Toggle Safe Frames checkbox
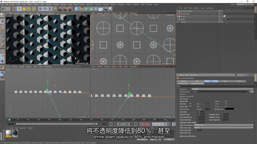Viewport: 257px width, 144px height. point(192,99)
